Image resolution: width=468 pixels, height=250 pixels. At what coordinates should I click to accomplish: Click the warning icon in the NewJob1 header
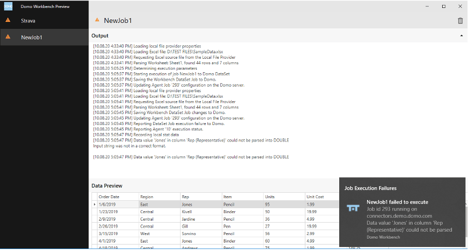coord(97,20)
